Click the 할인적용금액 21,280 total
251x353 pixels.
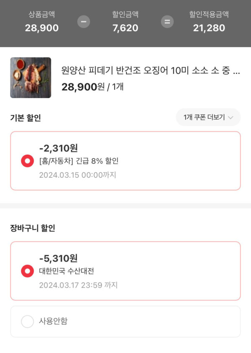point(209,22)
